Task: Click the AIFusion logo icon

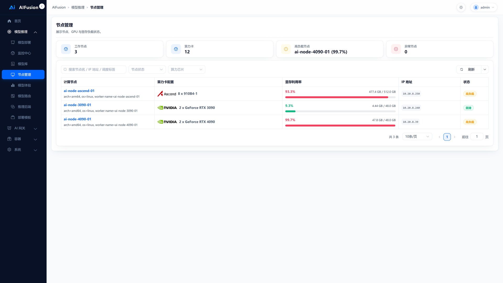Action: point(12,7)
